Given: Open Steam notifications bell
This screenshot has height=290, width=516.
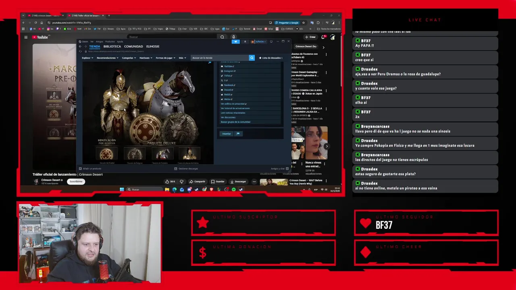Looking at the screenshot, I should point(245,41).
